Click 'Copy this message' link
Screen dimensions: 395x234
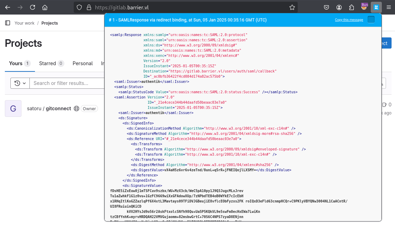(x=349, y=20)
